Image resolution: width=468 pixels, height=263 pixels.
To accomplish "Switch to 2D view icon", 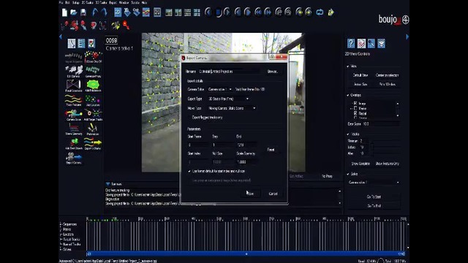I will 118,12.
